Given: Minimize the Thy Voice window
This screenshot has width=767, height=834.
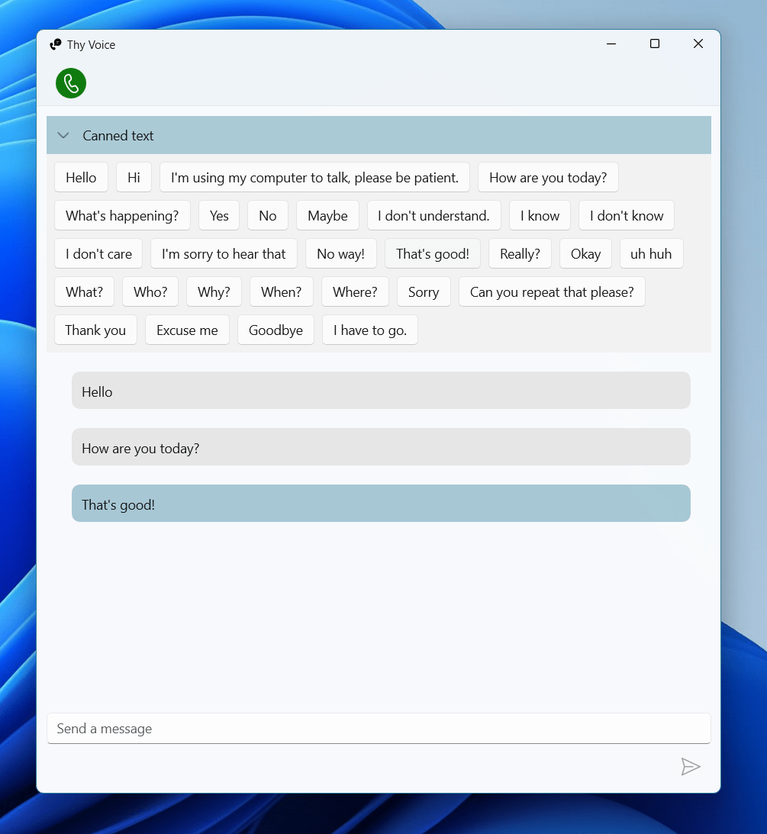Looking at the screenshot, I should coord(611,44).
